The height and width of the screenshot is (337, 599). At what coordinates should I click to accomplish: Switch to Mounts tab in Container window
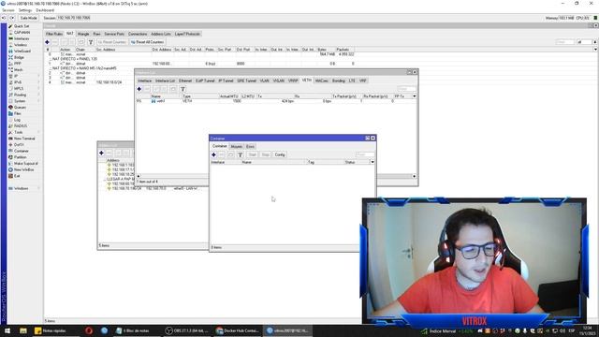[x=237, y=147]
